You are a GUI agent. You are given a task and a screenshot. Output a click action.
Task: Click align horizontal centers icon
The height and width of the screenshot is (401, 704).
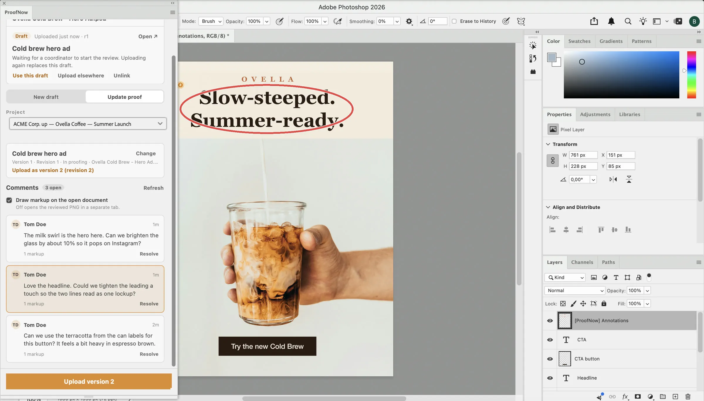click(x=566, y=230)
